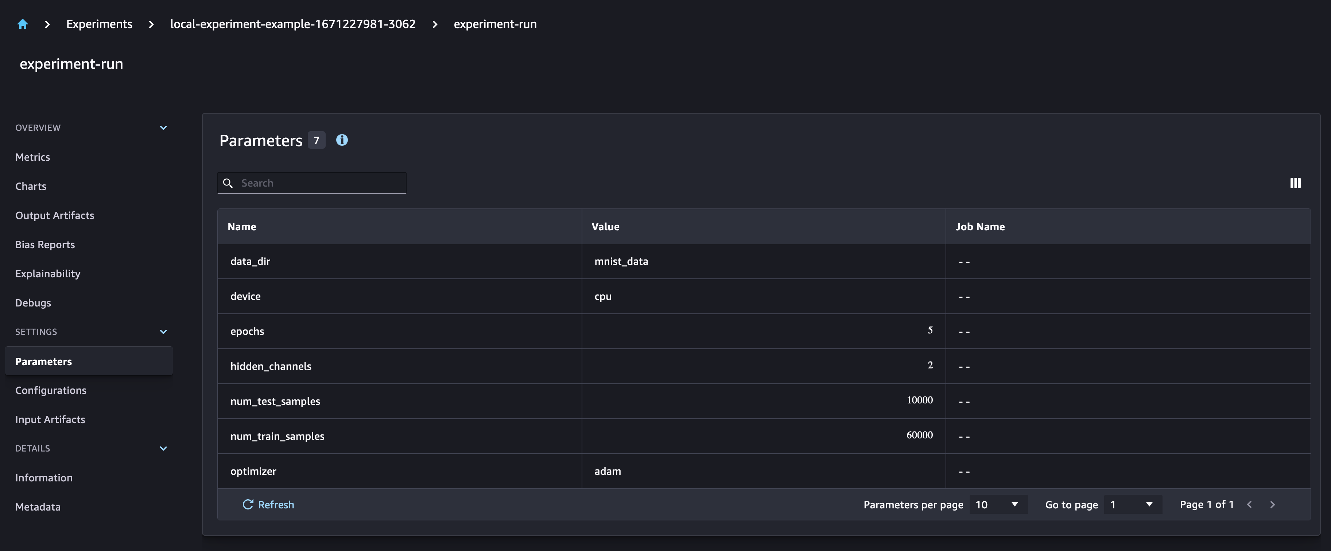Image resolution: width=1331 pixels, height=551 pixels.
Task: Click hidden_channels value 2
Action: [930, 365]
